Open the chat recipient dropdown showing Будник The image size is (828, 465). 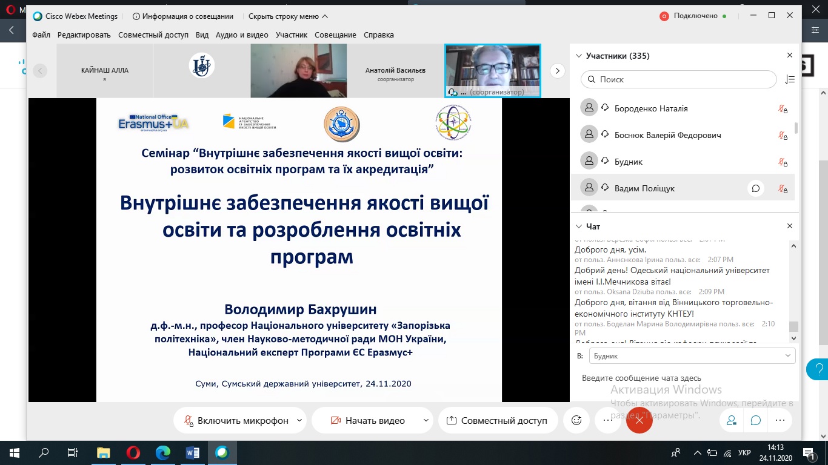(x=692, y=356)
